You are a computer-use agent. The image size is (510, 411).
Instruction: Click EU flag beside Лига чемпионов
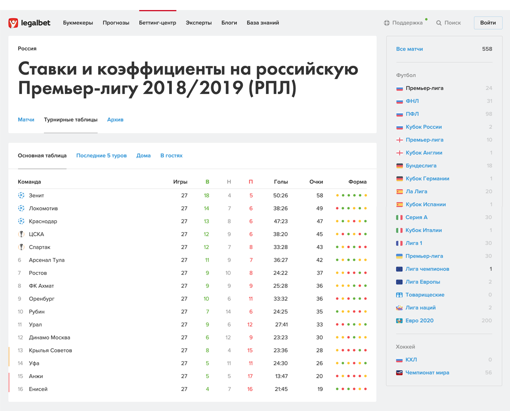tap(399, 269)
